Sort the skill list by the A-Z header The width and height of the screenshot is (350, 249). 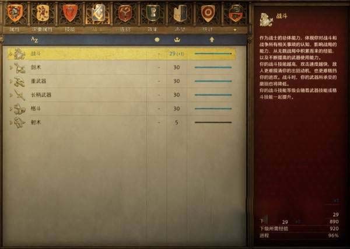pos(34,40)
